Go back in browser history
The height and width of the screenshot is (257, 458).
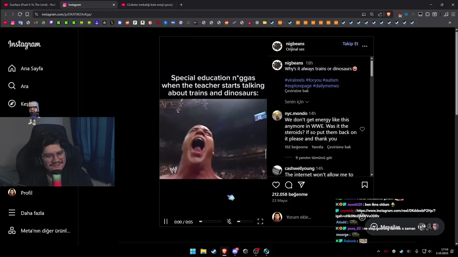tap(5, 14)
